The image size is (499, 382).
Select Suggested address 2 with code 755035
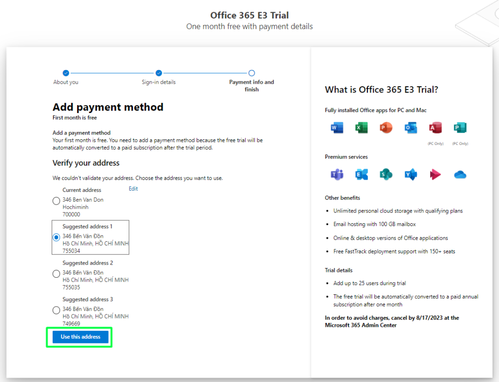57,274
